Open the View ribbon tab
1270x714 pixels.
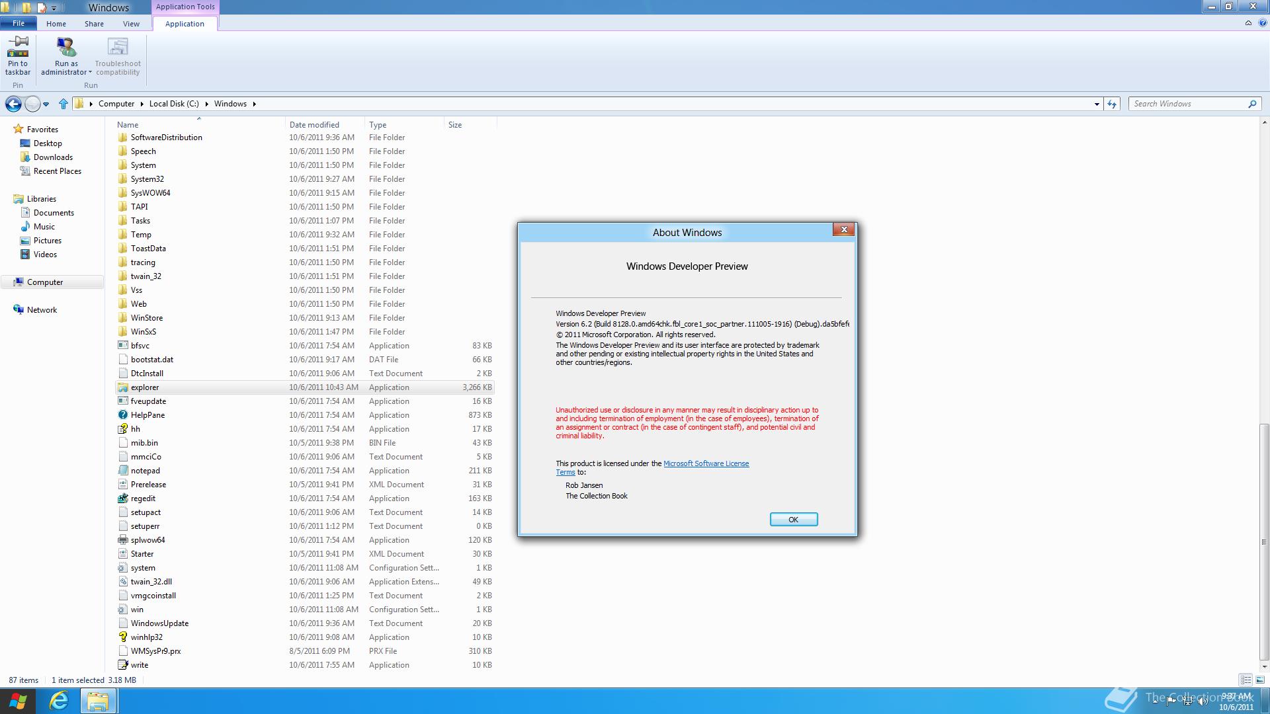[x=131, y=24]
